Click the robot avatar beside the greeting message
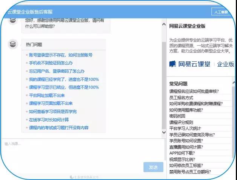The image size is (237, 180). 13,21
